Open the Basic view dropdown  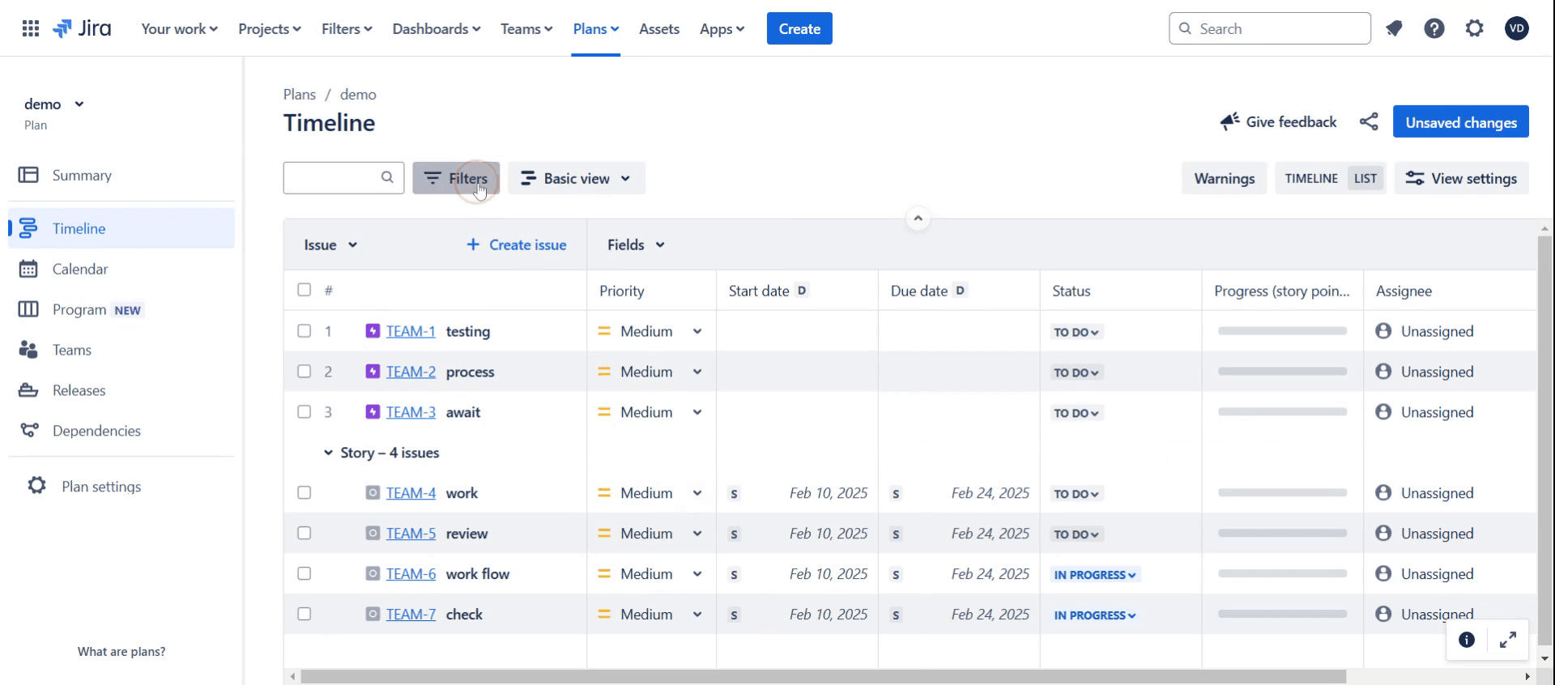(577, 178)
